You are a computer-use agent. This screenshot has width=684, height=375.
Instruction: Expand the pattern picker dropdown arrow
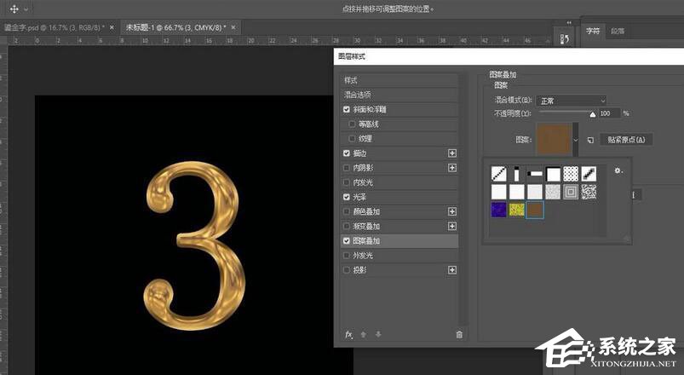[577, 139]
